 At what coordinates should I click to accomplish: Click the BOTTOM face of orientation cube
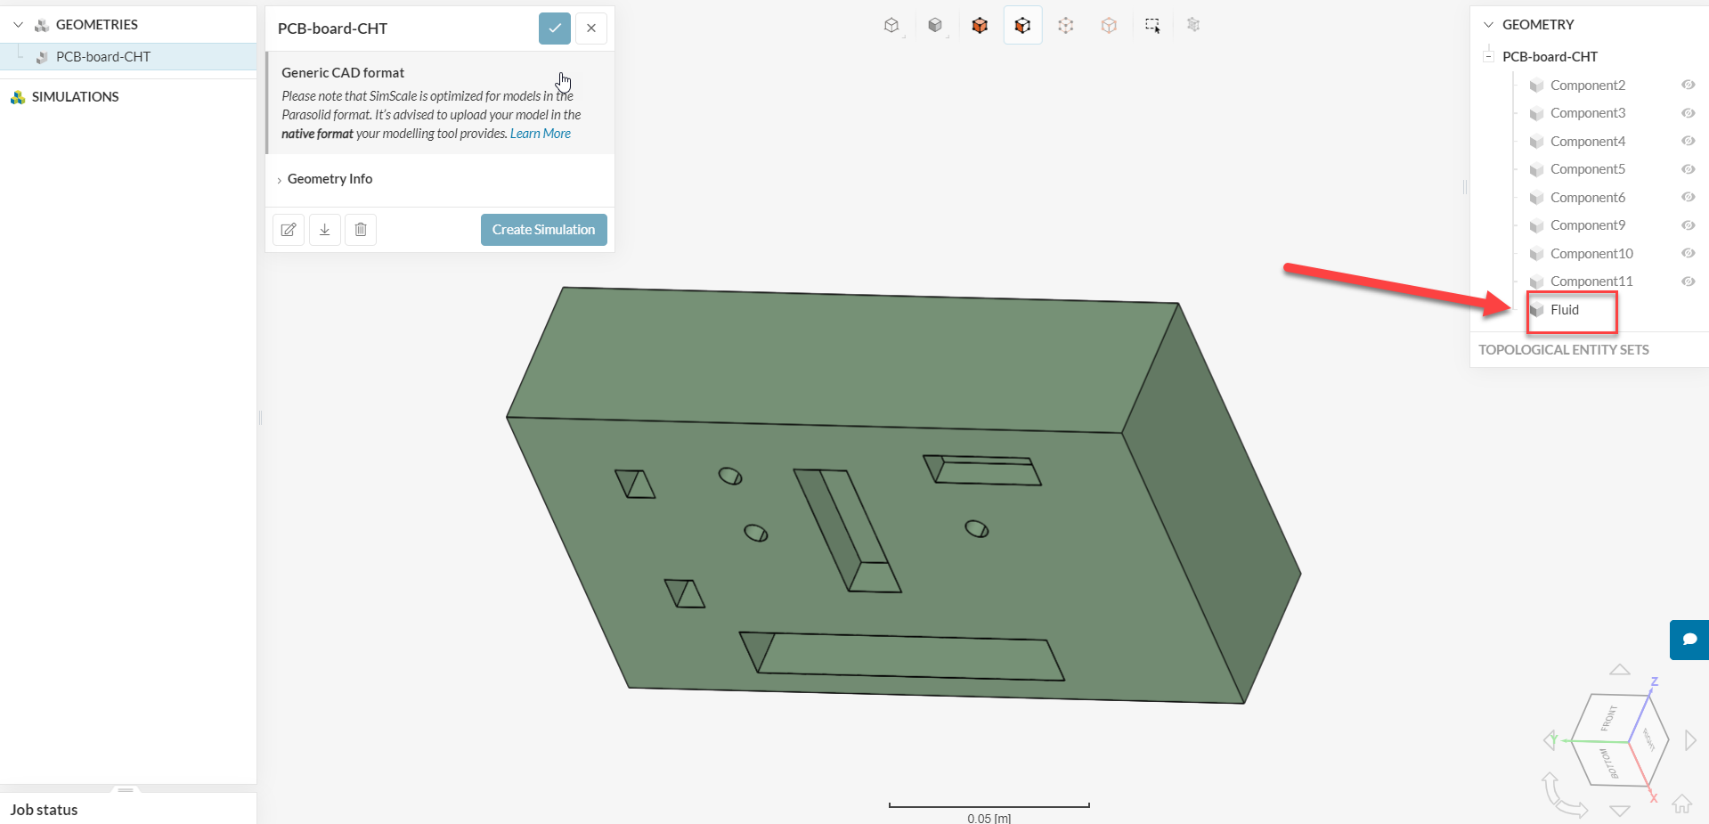click(1608, 764)
